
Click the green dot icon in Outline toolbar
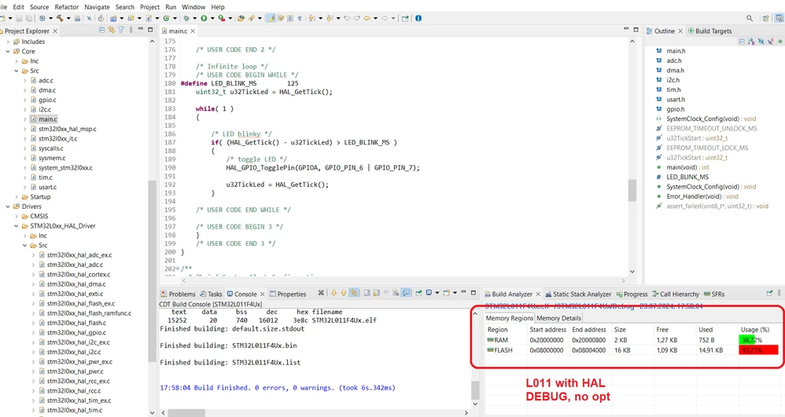(x=780, y=42)
